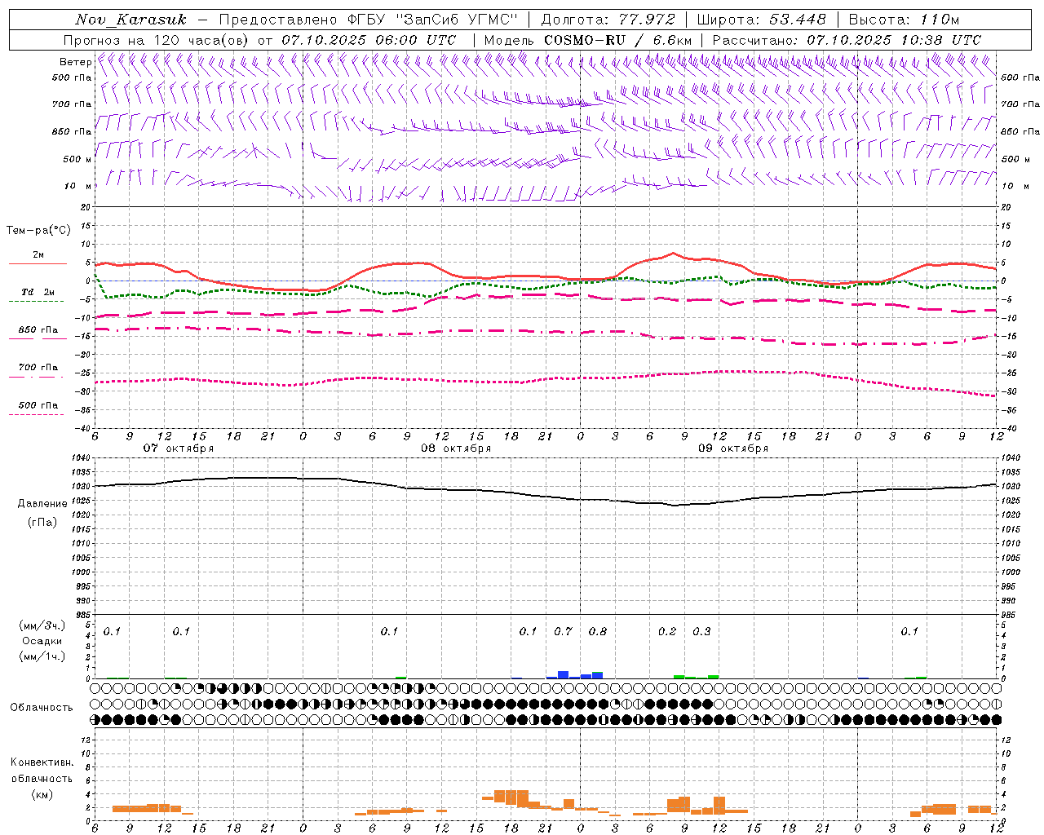Click the '(мм/3ч.)' units label
1044x835 pixels.
(42, 625)
